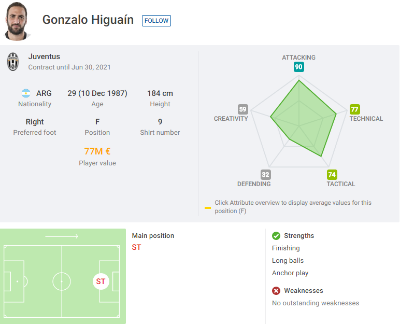Click the green Strengths checkmark icon
This screenshot has height=325, width=400.
[276, 236]
